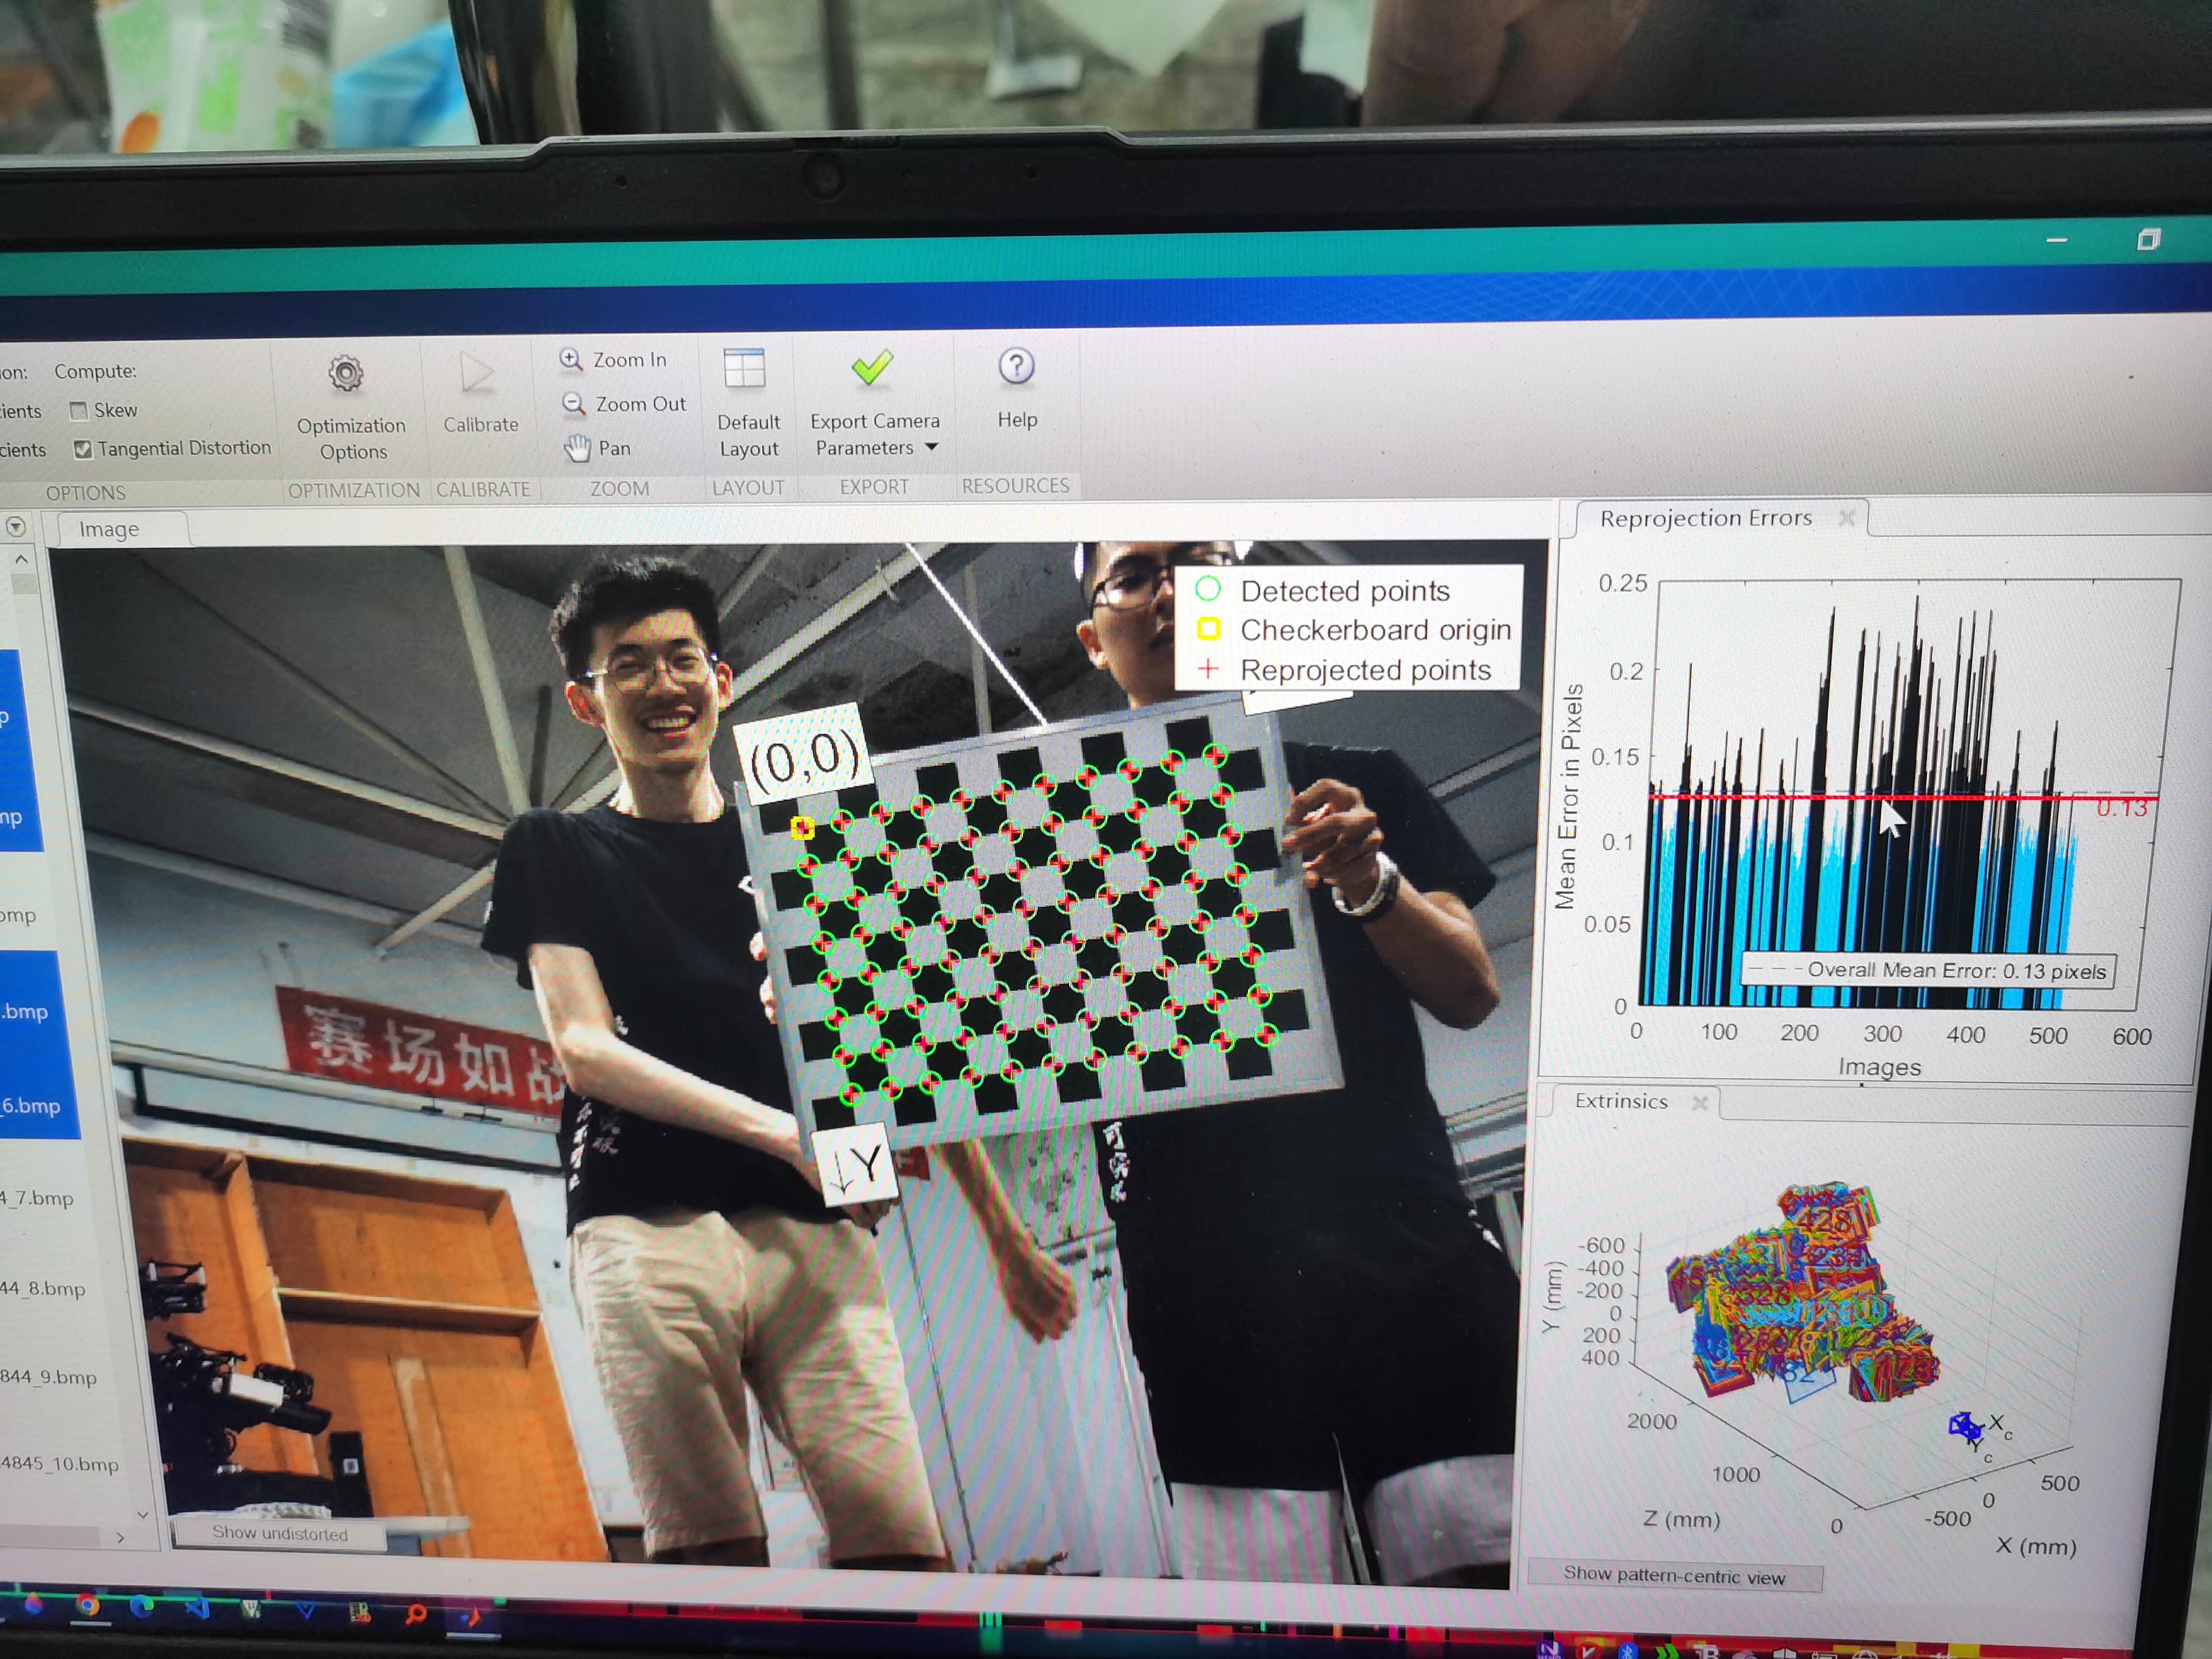Screen dimensions: 2212x1659
Task: Select the Extrinsics tab
Action: point(1621,1101)
